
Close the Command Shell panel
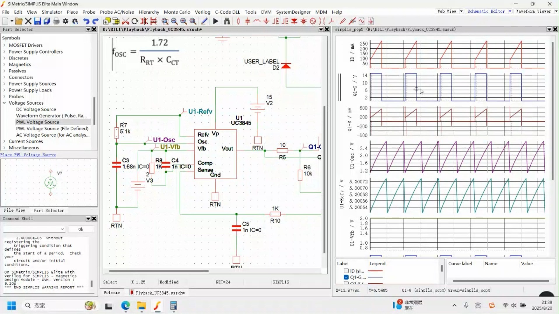tap(94, 219)
